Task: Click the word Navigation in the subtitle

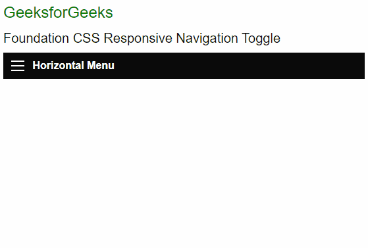Action: click(207, 38)
